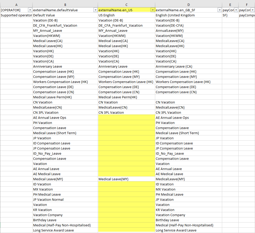Screen dimensions: 255x233
Task: Select 'AE Medical Leave' in column D
Action: pos(189,174)
